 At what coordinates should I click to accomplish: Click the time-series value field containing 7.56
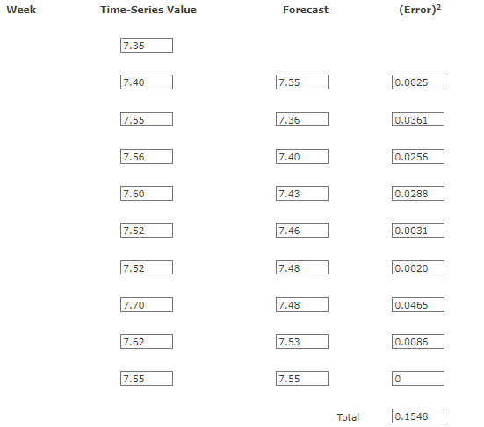pos(147,156)
